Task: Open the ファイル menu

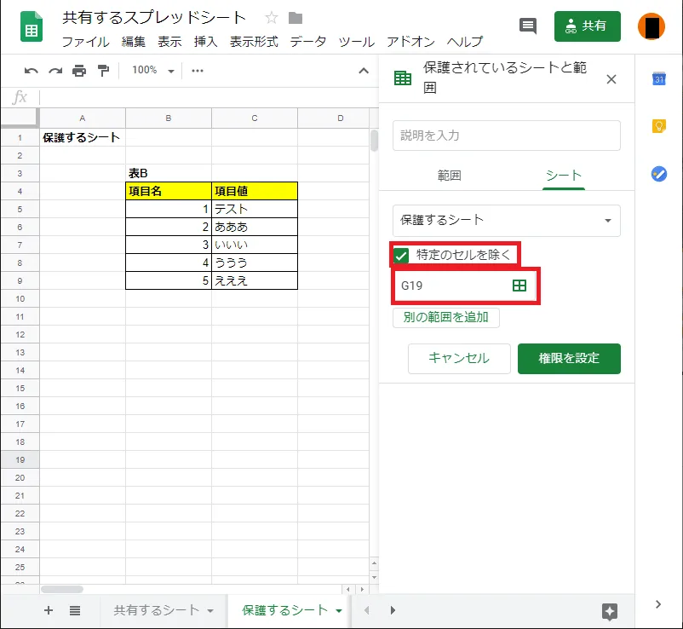Action: (x=85, y=42)
